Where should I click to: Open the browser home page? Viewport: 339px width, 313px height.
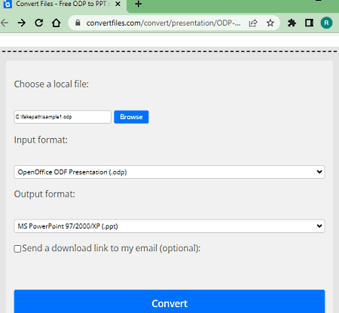[x=56, y=23]
